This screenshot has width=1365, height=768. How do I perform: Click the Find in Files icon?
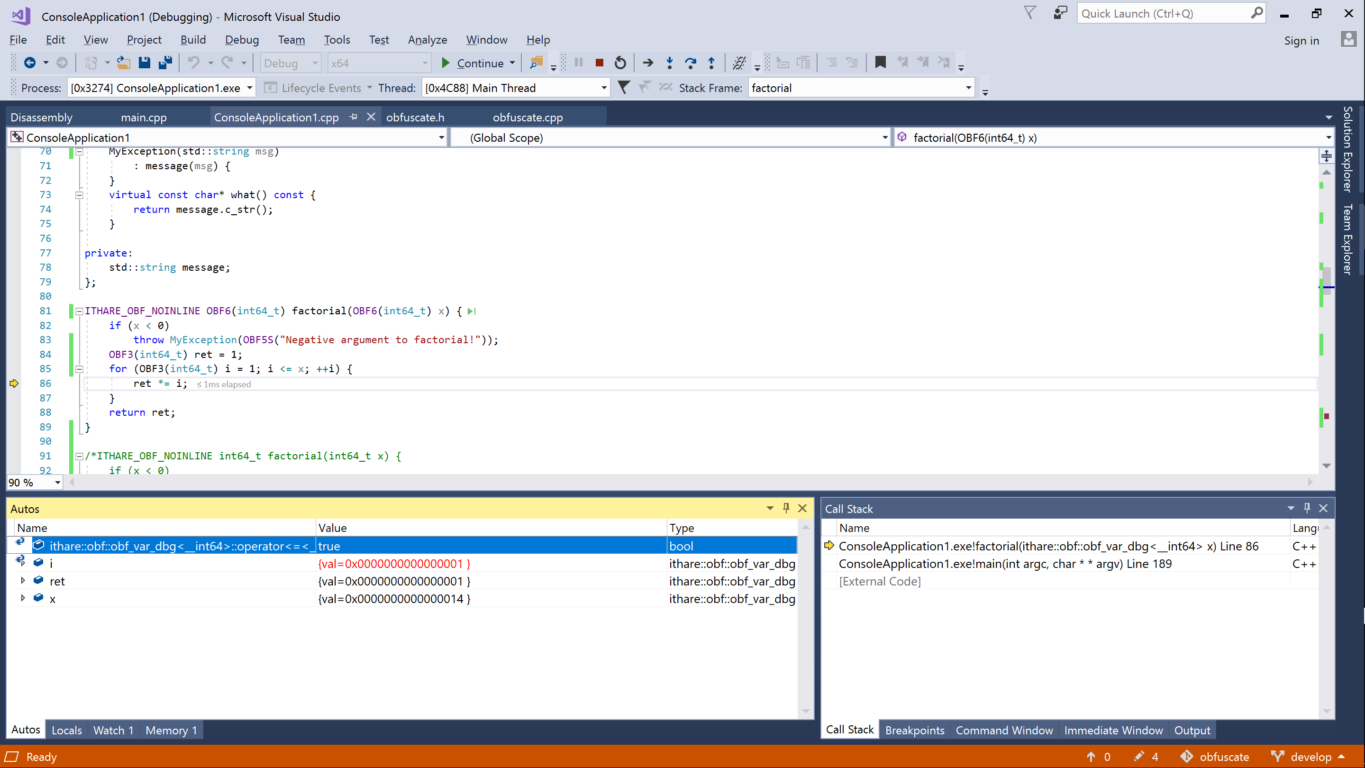pyautogui.click(x=536, y=63)
